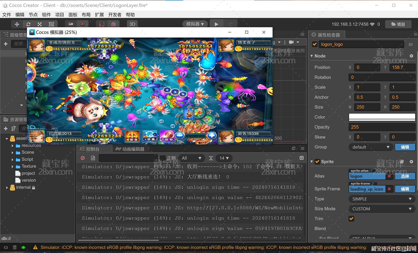Select the project asset file
The height and width of the screenshot is (253, 418).
[x=25, y=173]
